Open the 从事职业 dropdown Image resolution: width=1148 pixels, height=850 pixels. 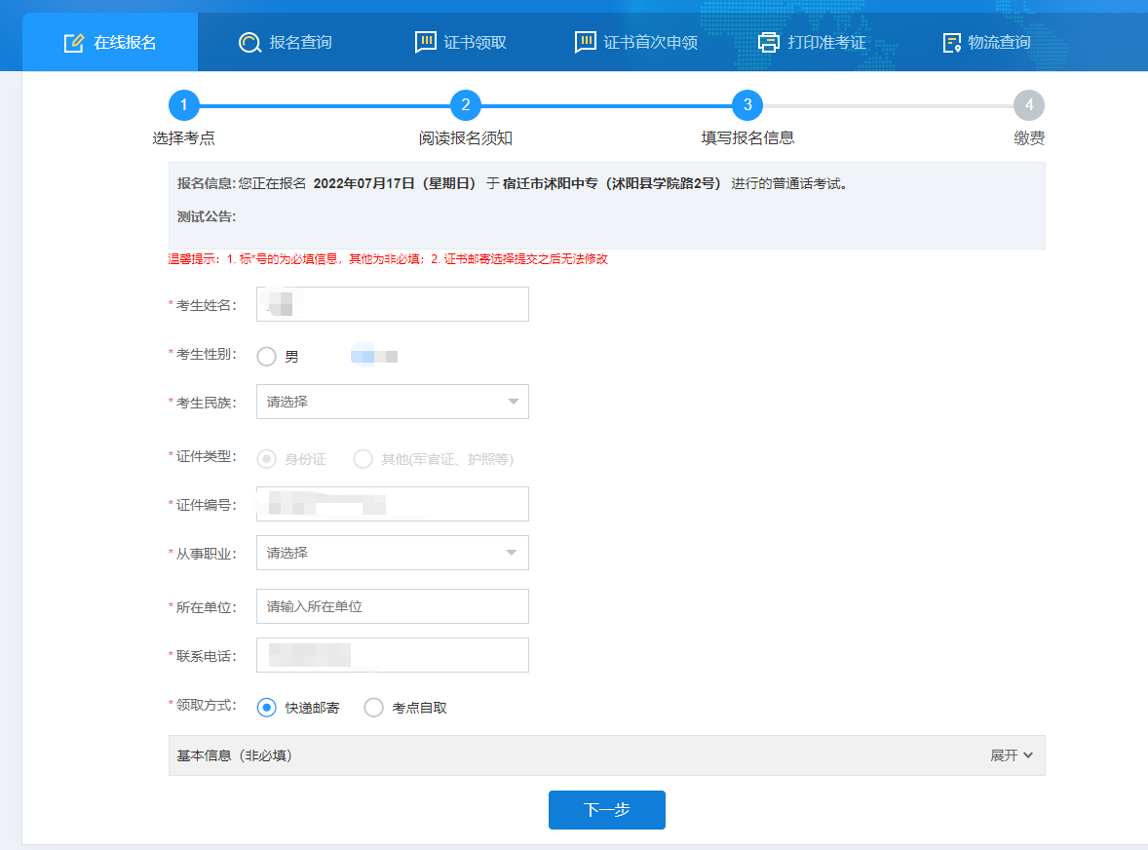pyautogui.click(x=392, y=553)
